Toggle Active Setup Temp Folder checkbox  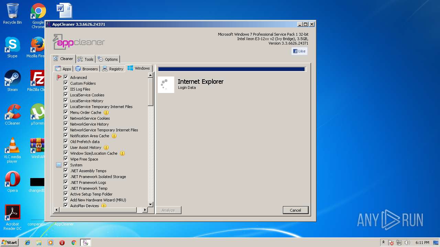pyautogui.click(x=66, y=194)
